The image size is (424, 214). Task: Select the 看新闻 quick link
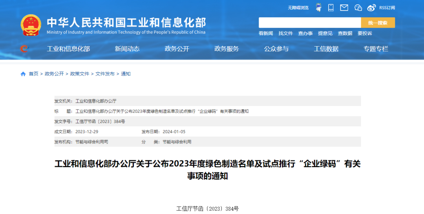pyautogui.click(x=266, y=33)
